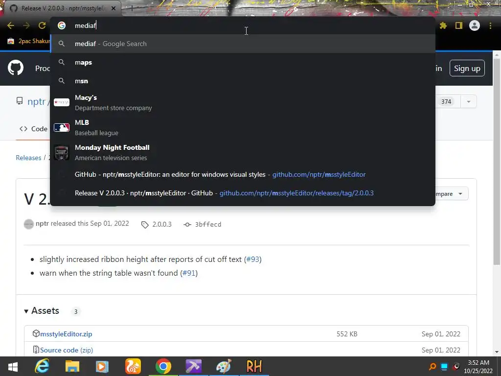Open the UC Browser taskbar icon
Screen dimensions: 501x376
pyautogui.click(x=133, y=366)
